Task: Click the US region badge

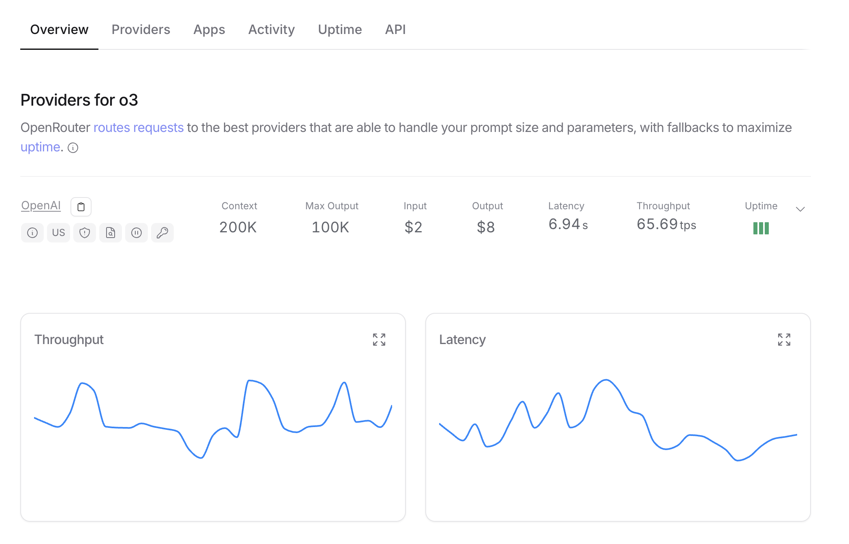Action: 58,233
